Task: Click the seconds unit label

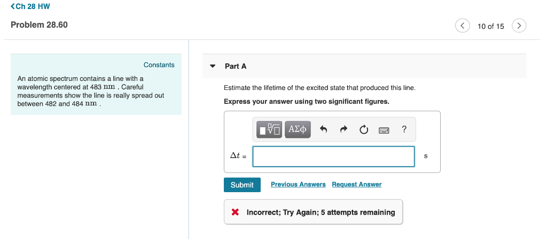Action: [426, 156]
